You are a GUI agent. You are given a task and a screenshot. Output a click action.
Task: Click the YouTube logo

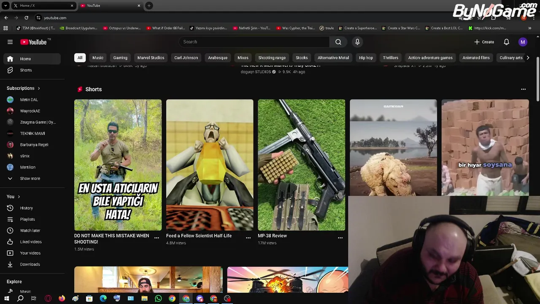tap(35, 42)
